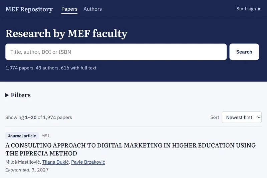Focus the Title, author, DOI or ISBN search field
The height and width of the screenshot is (178, 267).
coord(116,52)
